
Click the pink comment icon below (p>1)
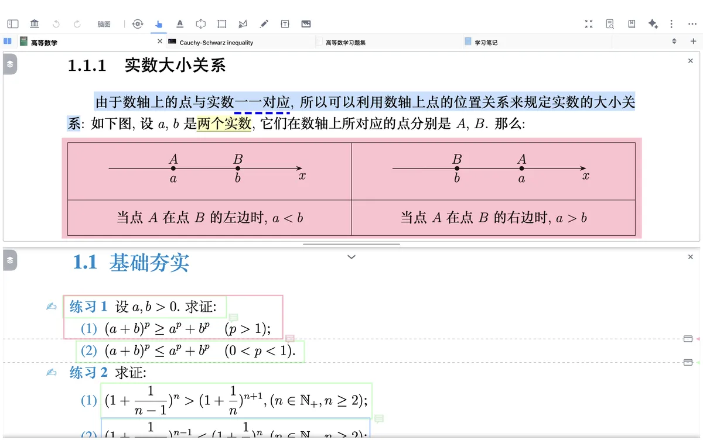click(289, 338)
